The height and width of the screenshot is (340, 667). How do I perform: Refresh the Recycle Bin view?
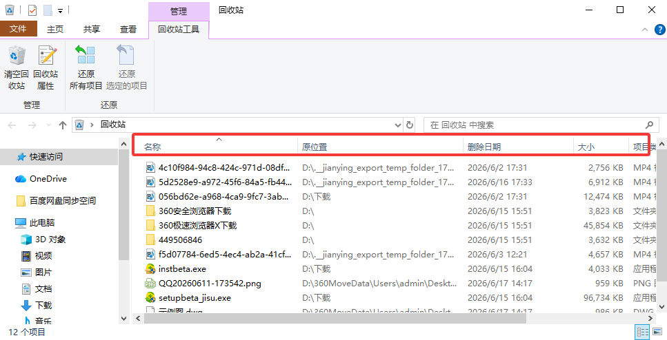tap(410, 125)
